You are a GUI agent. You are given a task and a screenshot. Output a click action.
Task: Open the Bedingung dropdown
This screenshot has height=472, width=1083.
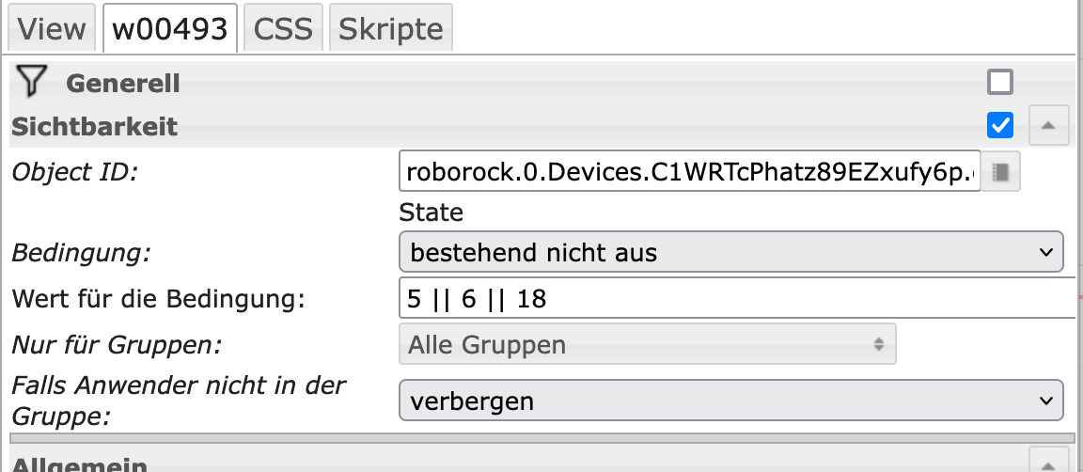(x=730, y=252)
